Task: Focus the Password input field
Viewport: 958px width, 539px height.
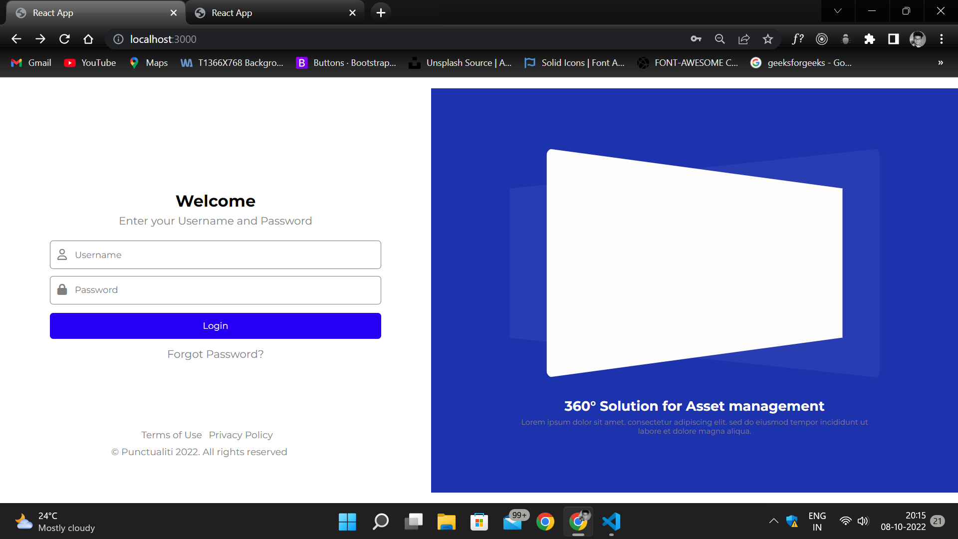Action: [x=216, y=290]
